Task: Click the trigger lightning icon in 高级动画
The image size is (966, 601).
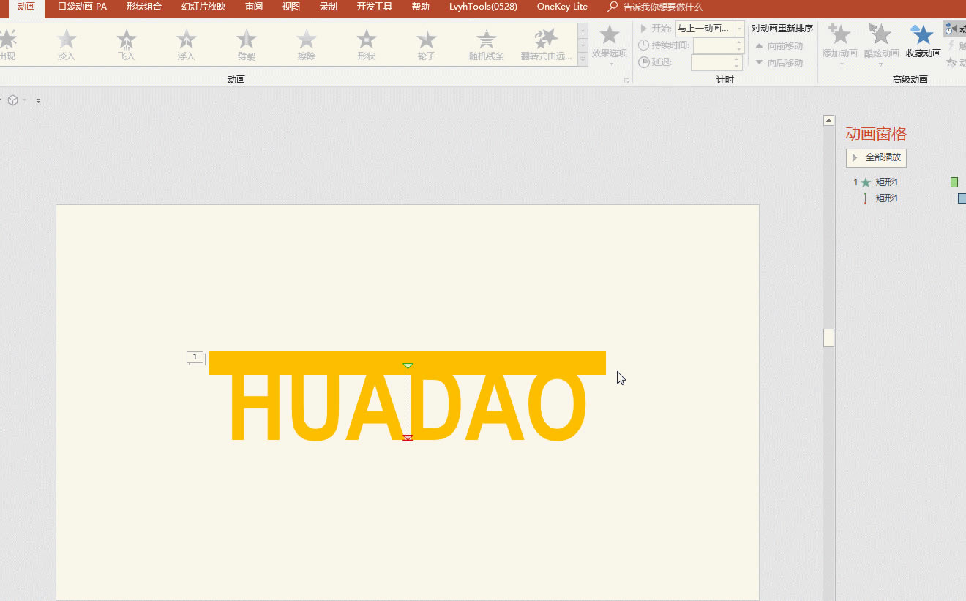Action: [952, 45]
